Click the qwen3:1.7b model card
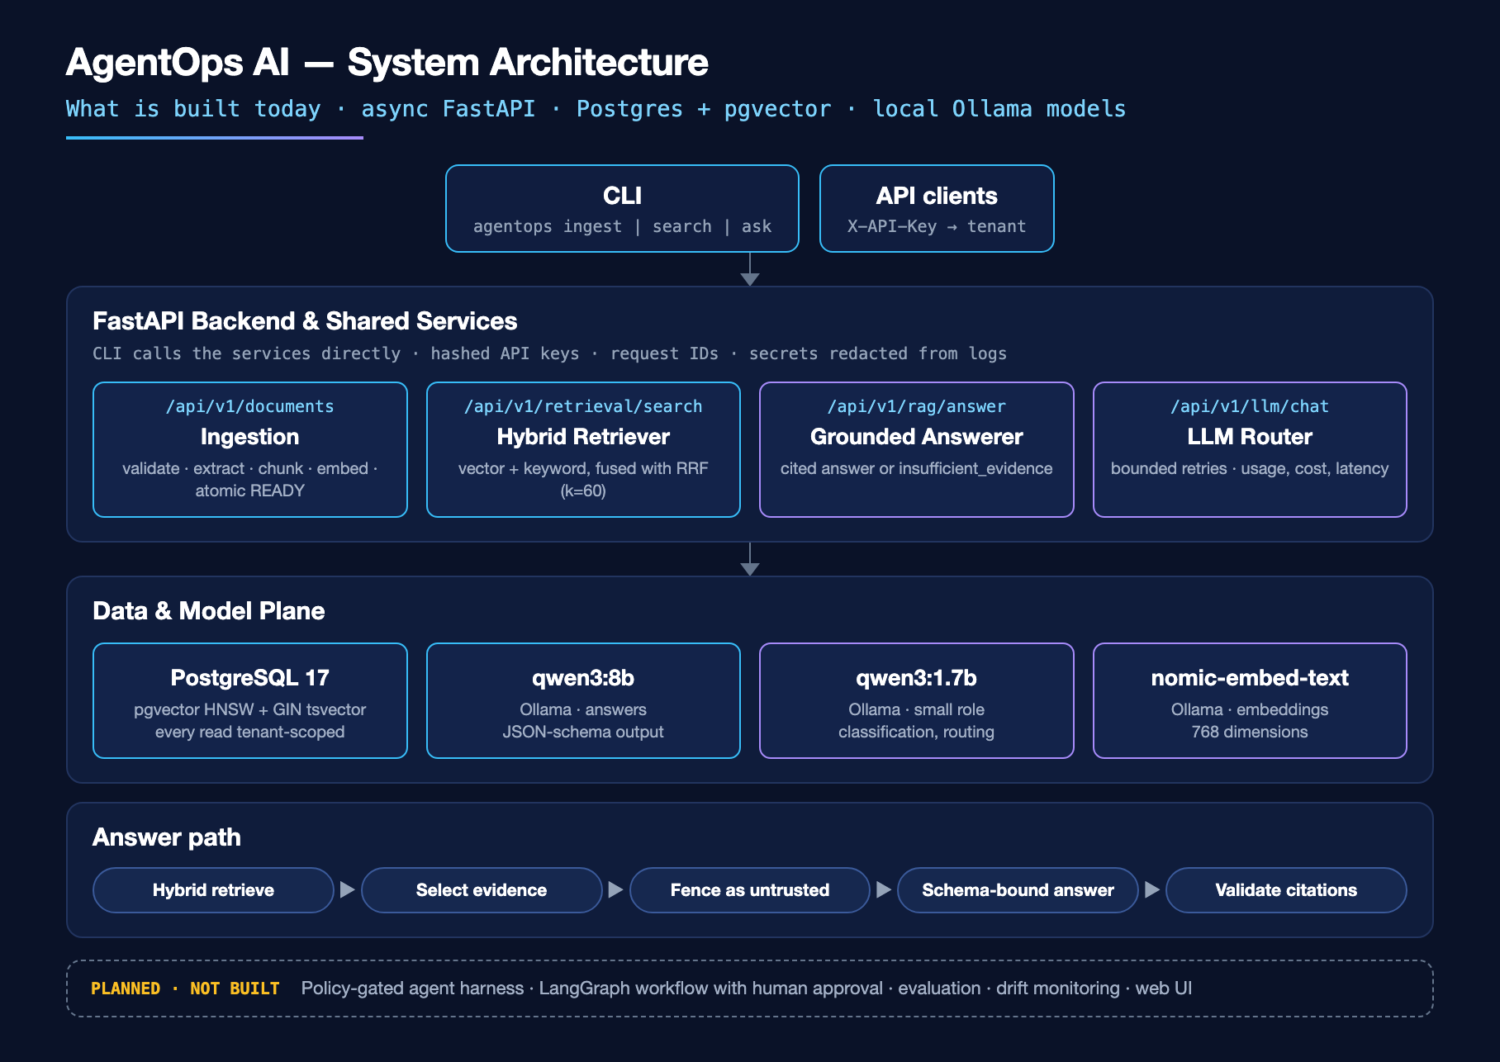This screenshot has height=1062, width=1500. click(x=917, y=700)
